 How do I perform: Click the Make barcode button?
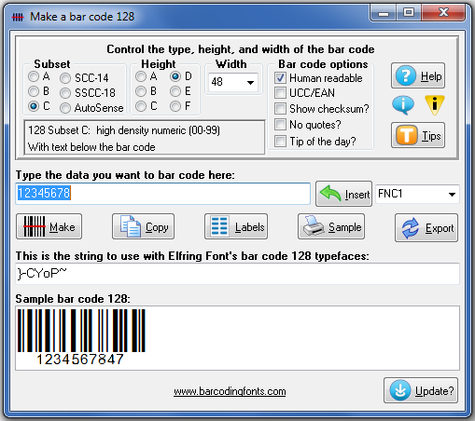(49, 226)
